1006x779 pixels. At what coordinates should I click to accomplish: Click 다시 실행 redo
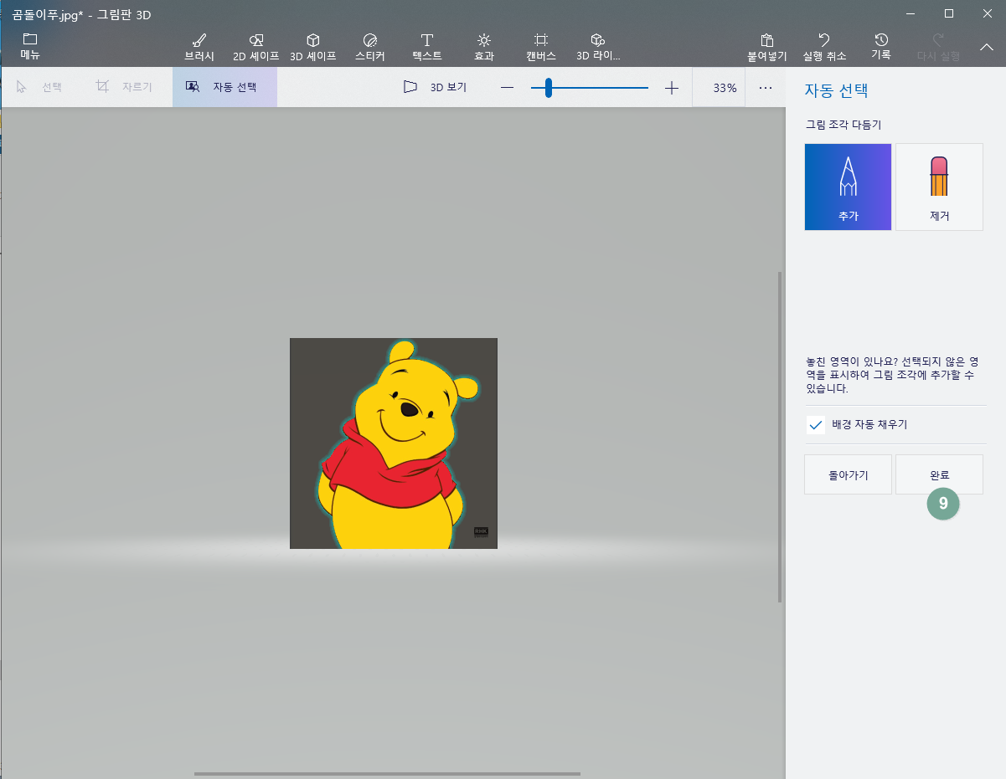[938, 48]
